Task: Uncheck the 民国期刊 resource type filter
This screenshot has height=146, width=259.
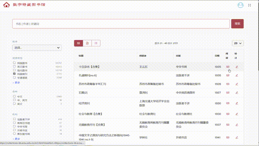Action: point(15,74)
